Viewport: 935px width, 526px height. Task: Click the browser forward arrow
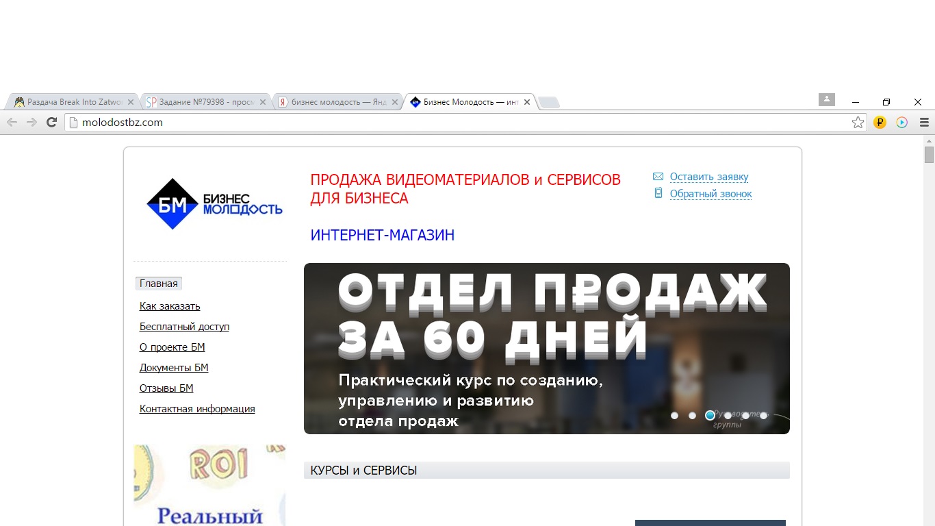[x=31, y=122]
